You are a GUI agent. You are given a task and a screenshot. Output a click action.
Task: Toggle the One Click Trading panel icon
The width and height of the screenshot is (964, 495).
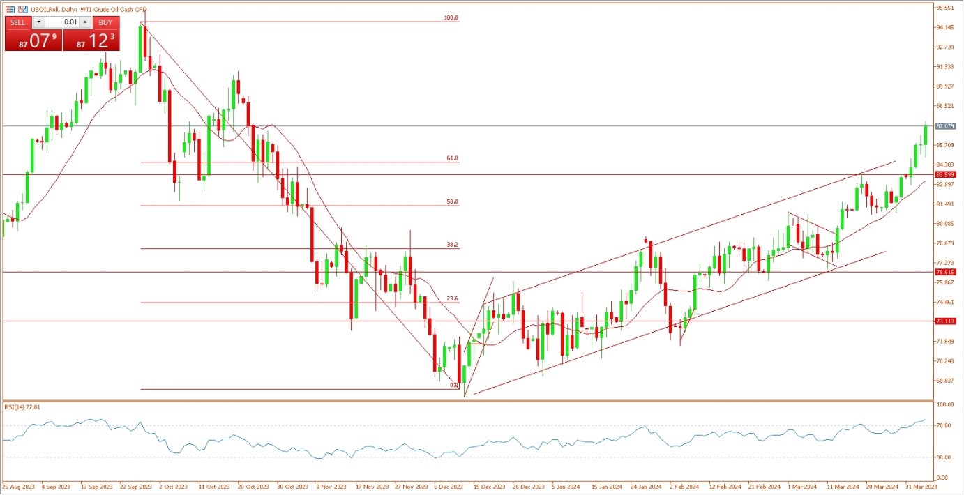coord(10,10)
